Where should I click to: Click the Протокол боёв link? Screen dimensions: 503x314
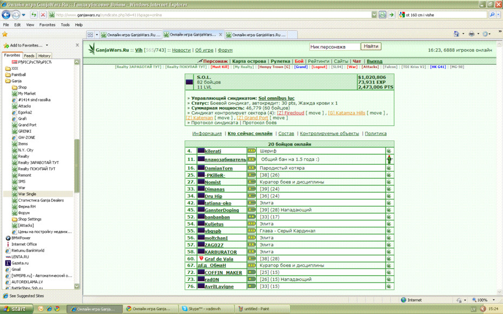coord(259,123)
